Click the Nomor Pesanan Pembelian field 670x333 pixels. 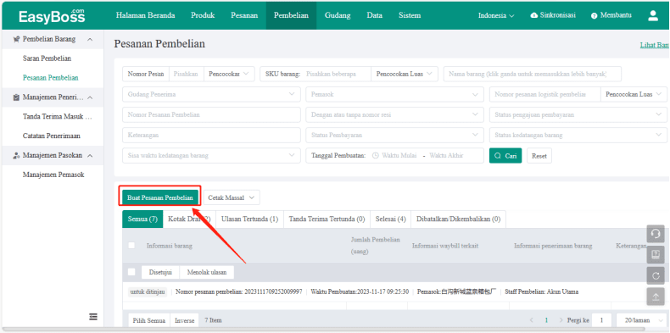click(211, 115)
